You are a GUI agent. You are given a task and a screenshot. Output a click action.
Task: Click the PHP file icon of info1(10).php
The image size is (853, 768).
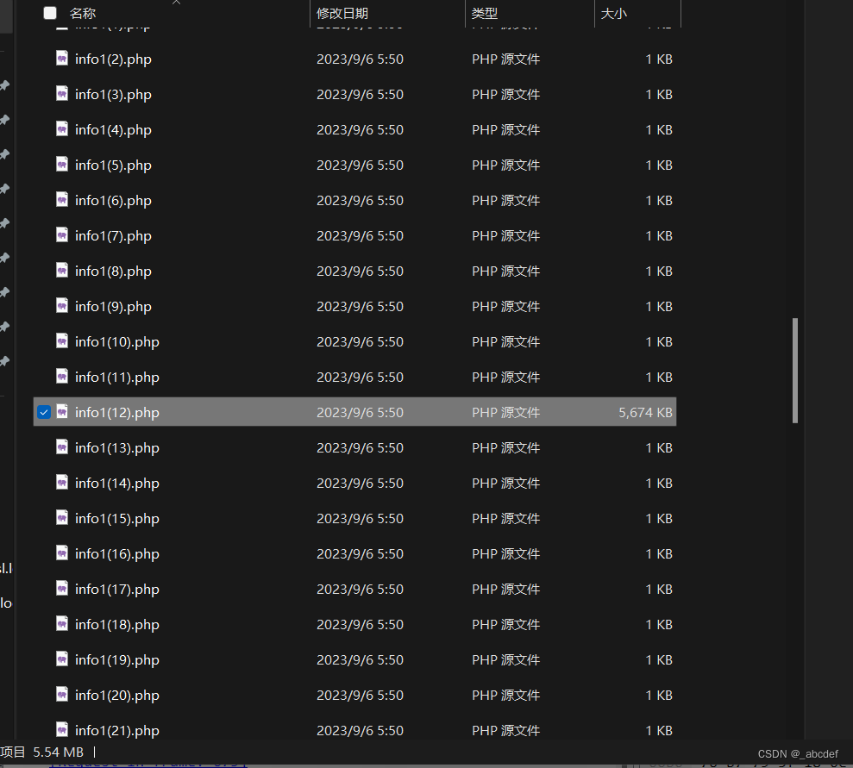point(62,340)
